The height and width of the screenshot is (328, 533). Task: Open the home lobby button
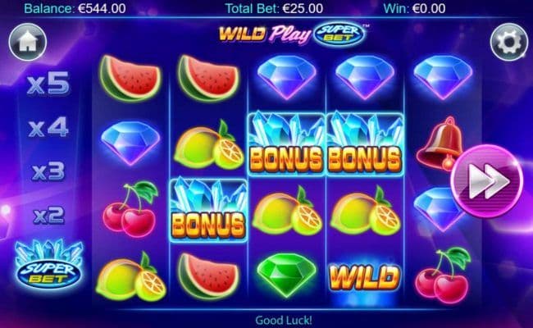(x=28, y=42)
